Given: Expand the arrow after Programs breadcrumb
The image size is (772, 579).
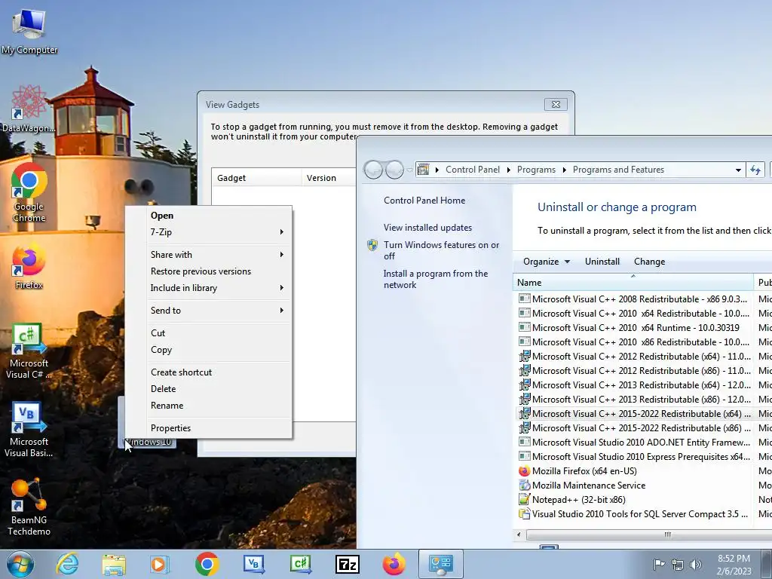Looking at the screenshot, I should (564, 170).
